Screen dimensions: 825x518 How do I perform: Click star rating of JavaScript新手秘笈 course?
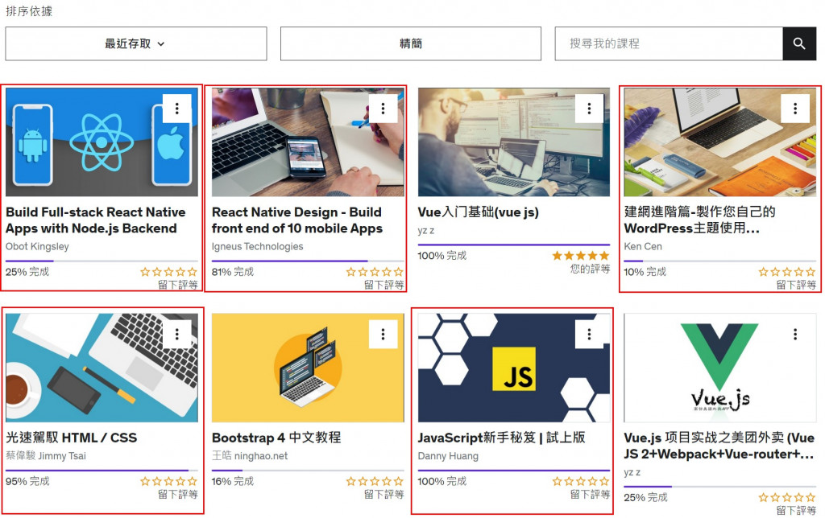pyautogui.click(x=581, y=481)
